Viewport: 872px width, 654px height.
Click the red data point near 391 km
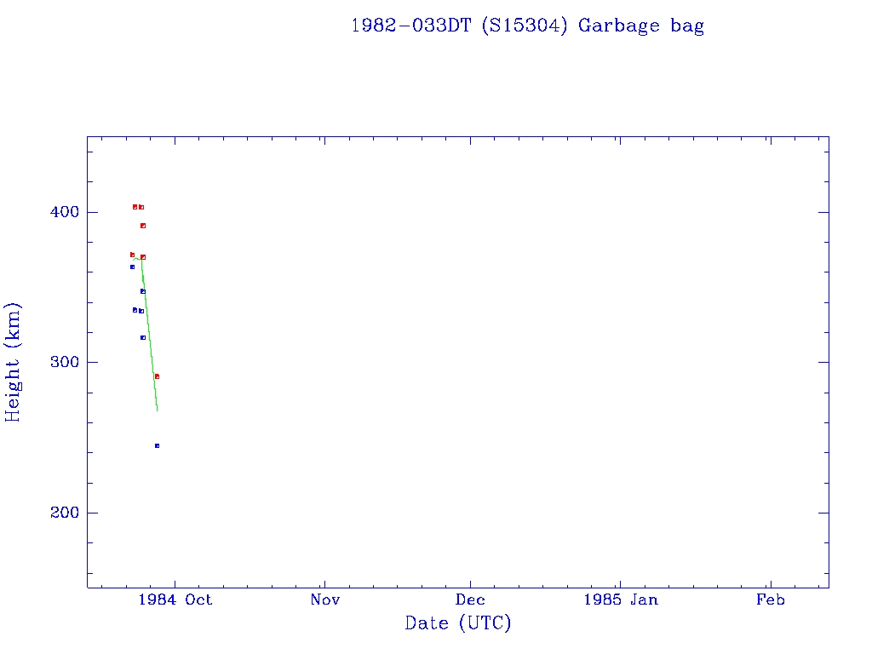point(143,226)
